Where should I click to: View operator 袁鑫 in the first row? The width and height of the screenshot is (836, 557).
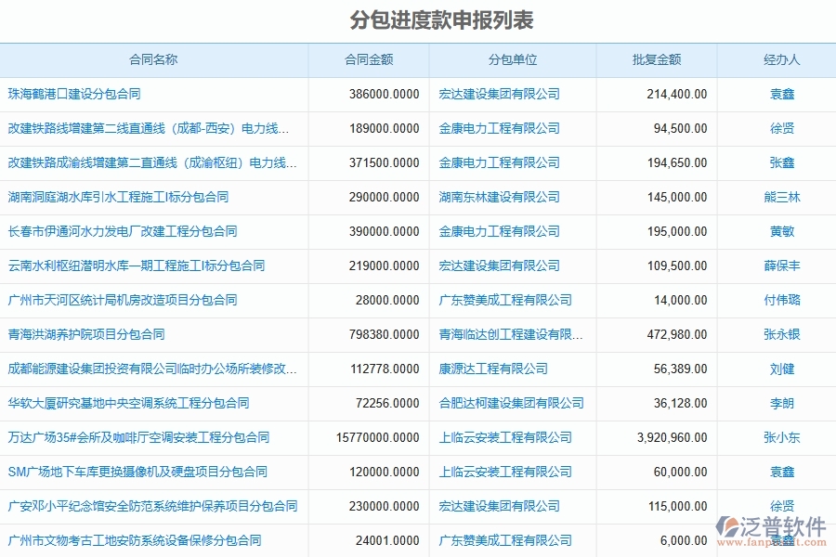[776, 94]
